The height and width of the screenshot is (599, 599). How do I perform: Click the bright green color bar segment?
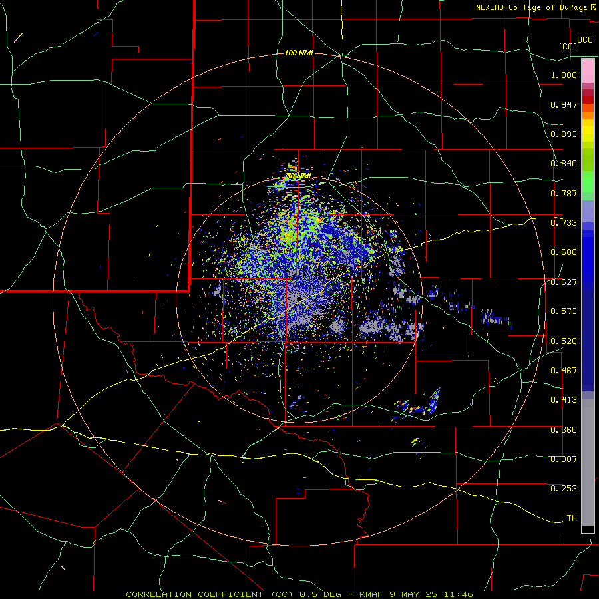pos(588,182)
